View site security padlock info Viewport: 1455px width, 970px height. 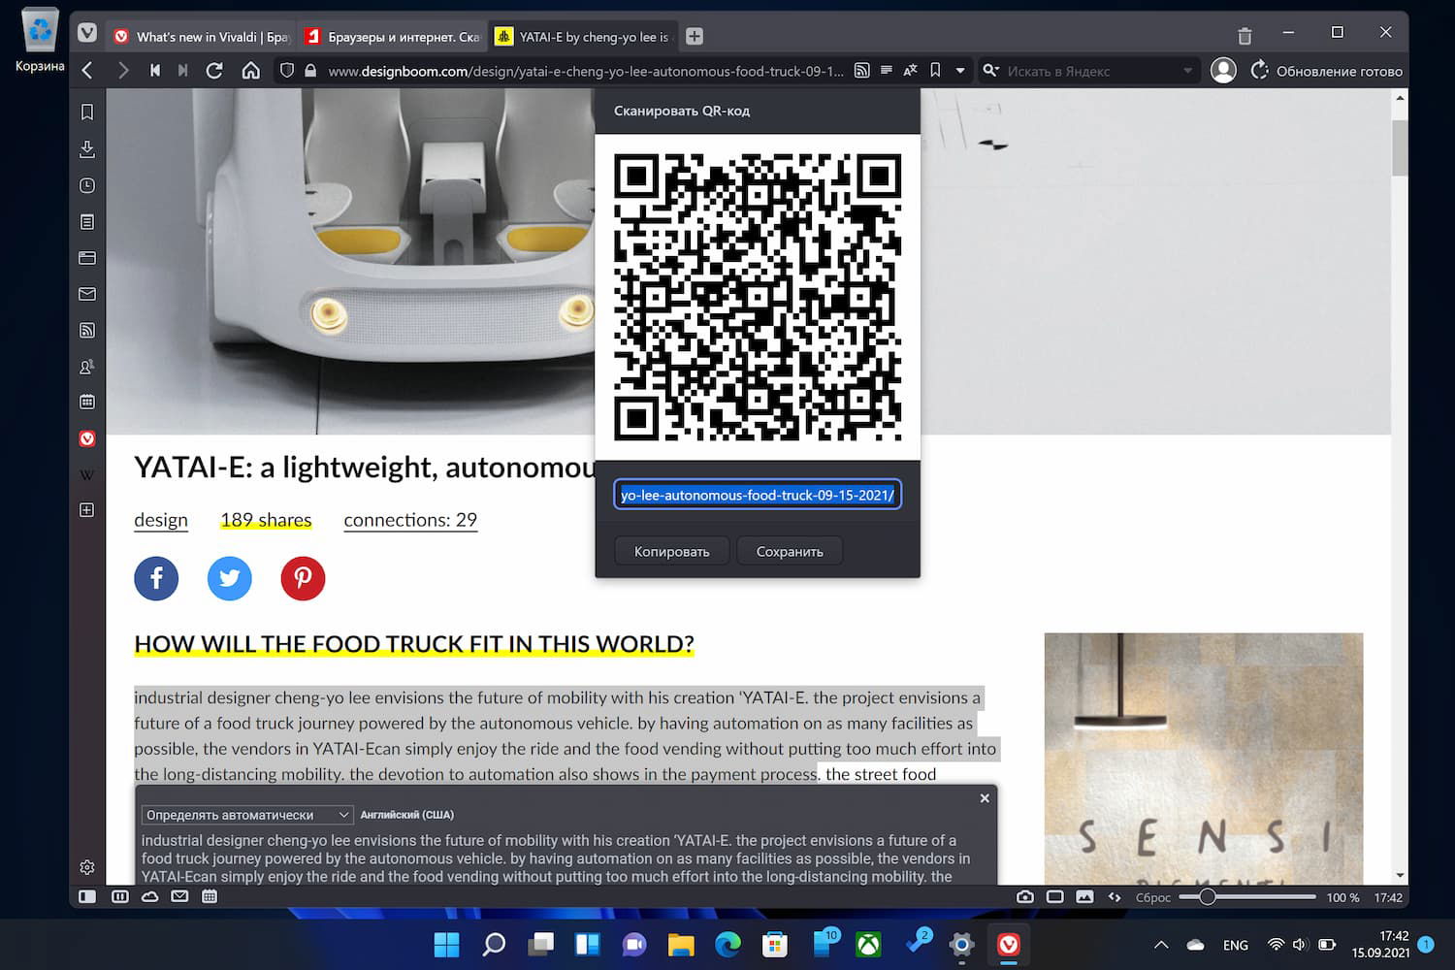[x=310, y=71]
